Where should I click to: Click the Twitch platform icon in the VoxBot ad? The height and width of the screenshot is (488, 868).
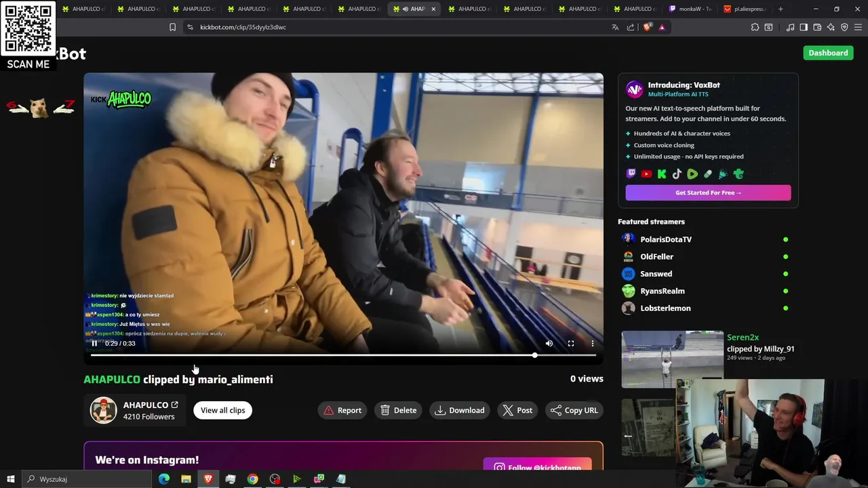pyautogui.click(x=631, y=174)
